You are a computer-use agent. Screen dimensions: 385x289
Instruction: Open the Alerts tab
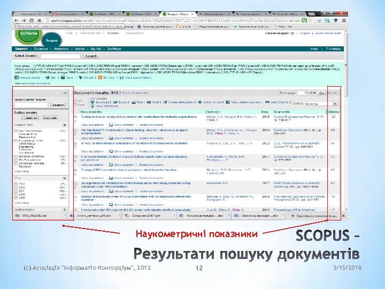(x=80, y=49)
